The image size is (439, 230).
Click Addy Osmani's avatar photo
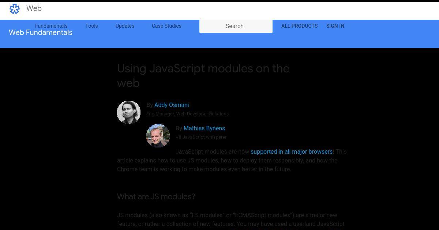coord(129,112)
